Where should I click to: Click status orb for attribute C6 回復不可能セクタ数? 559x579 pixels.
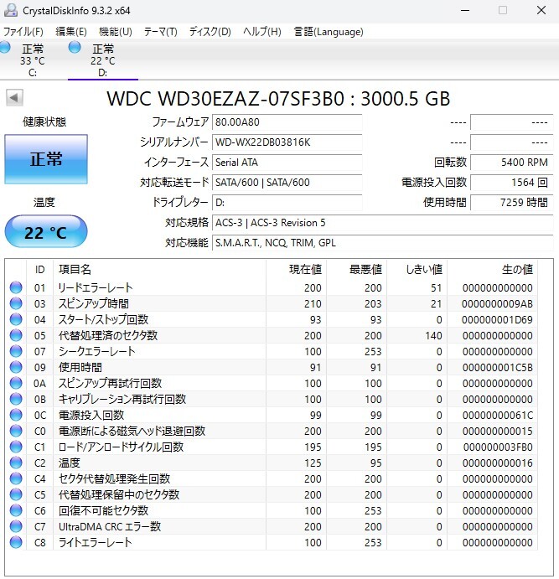click(16, 510)
